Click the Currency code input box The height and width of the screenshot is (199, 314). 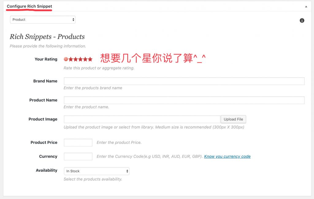click(78, 157)
